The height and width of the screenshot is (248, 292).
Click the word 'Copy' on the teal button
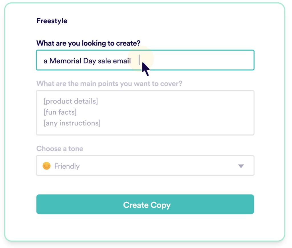161,205
